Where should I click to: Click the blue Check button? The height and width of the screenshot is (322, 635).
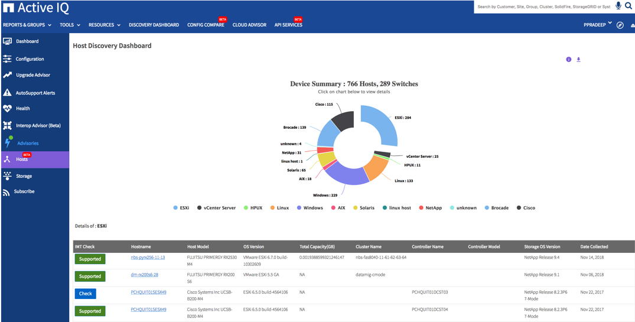(86, 294)
